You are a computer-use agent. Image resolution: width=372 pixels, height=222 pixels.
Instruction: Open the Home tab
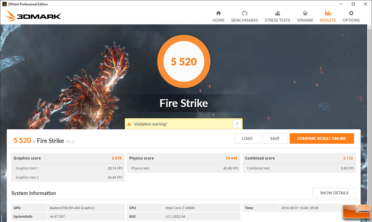click(x=219, y=16)
